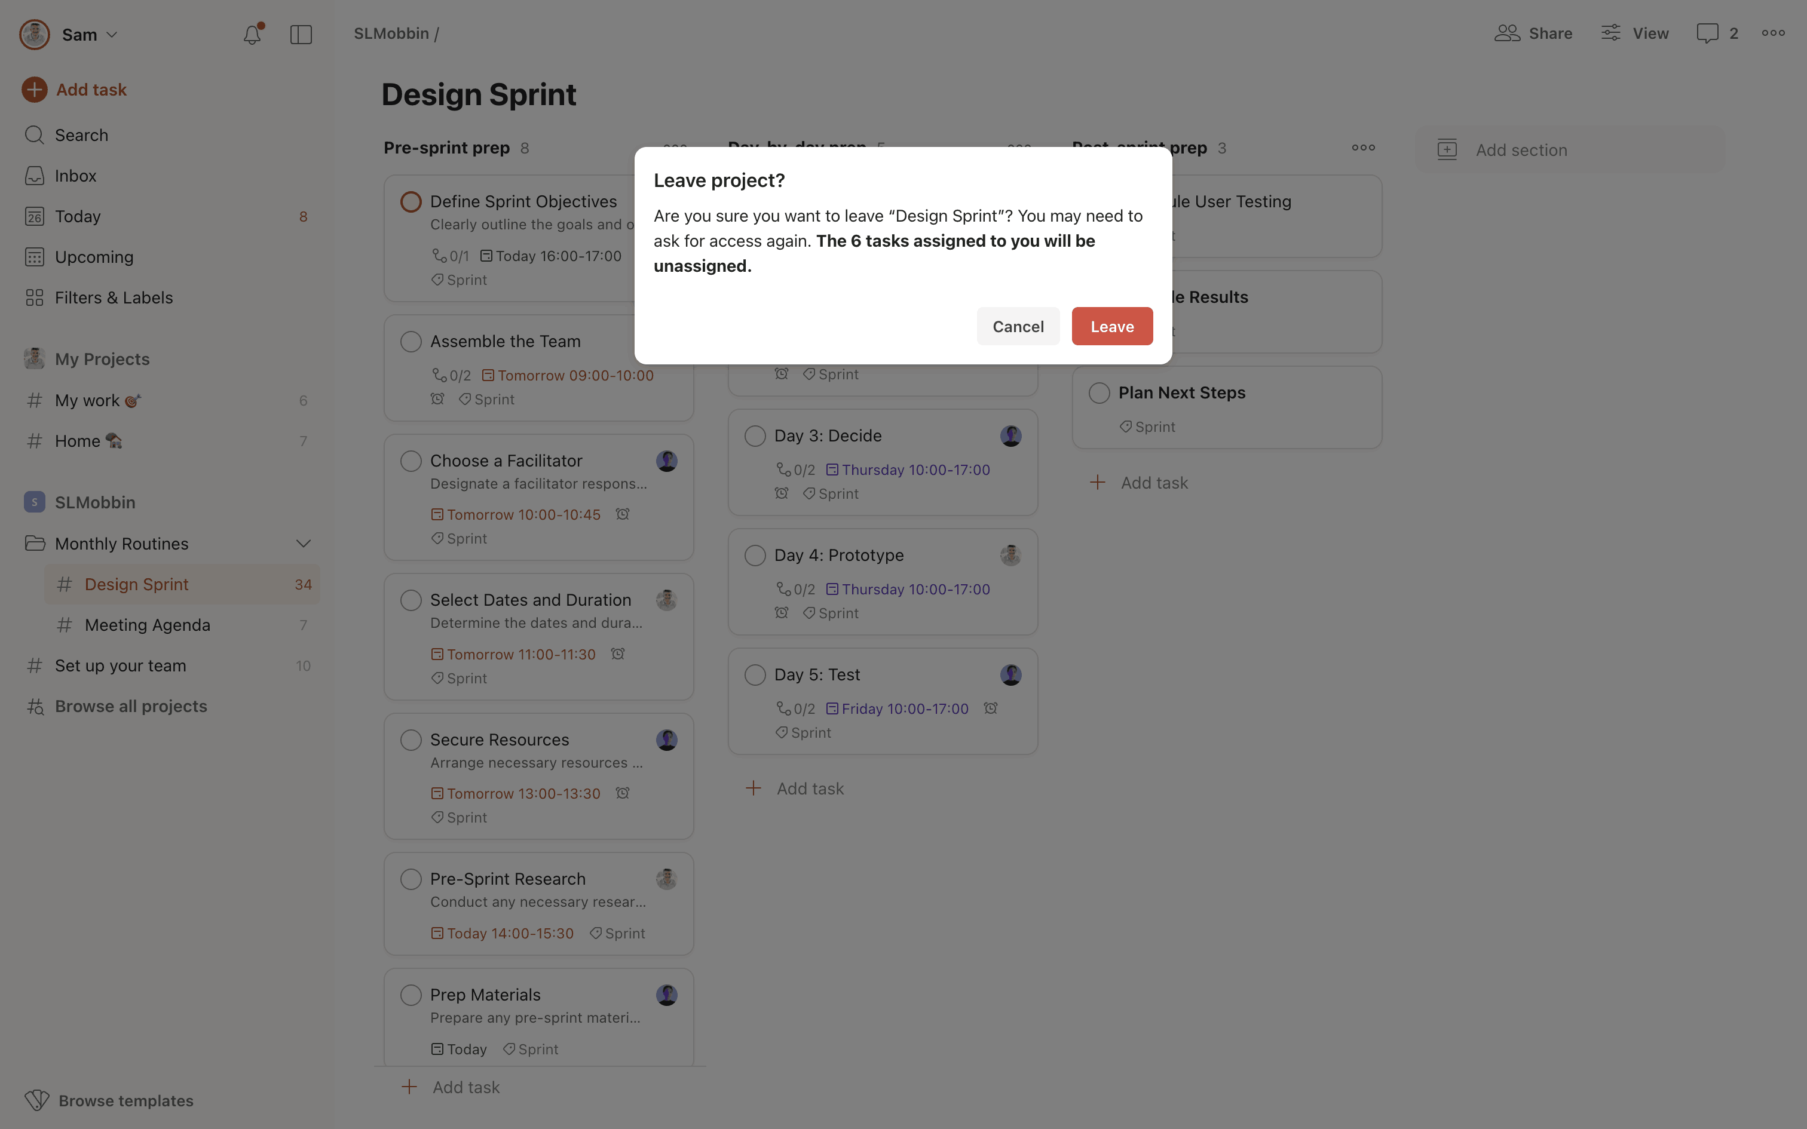The image size is (1807, 1129).
Task: Open comments via speech bubble icon
Action: [x=1707, y=33]
